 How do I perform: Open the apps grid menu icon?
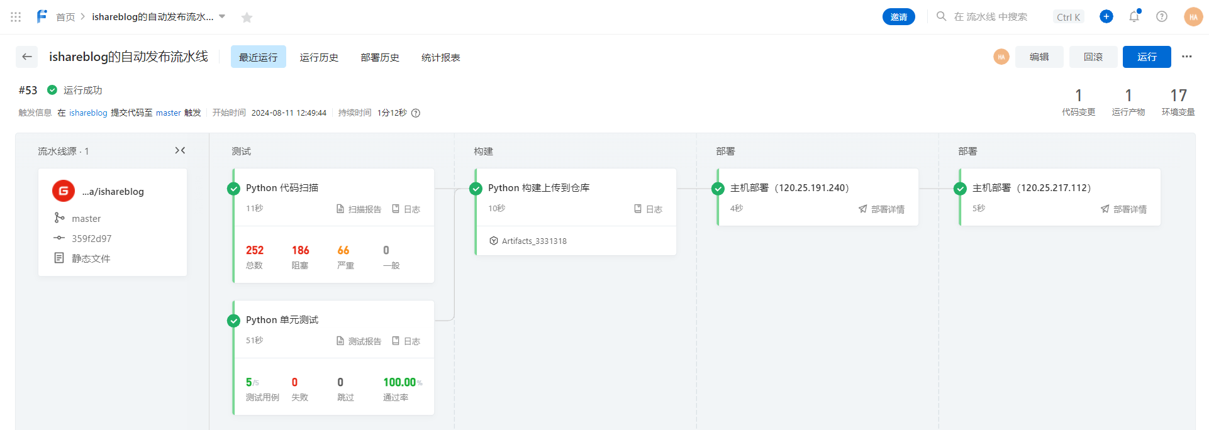[x=16, y=17]
